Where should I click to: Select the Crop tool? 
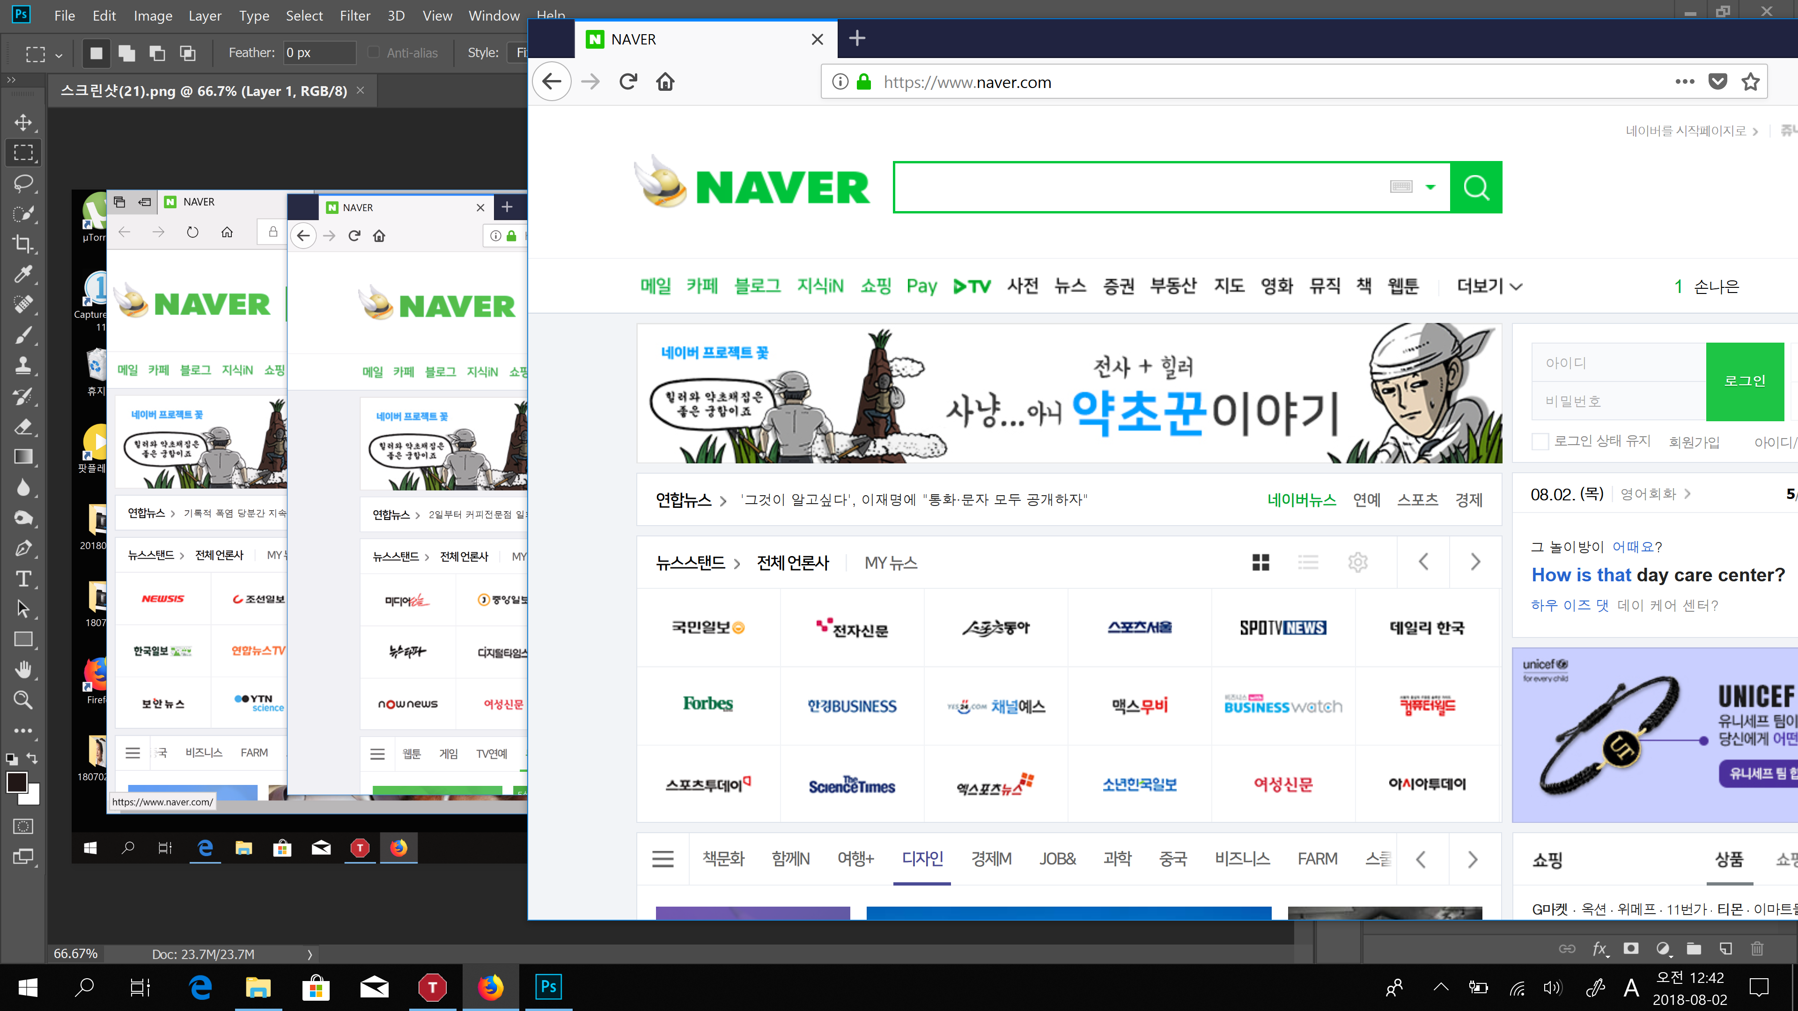23,243
